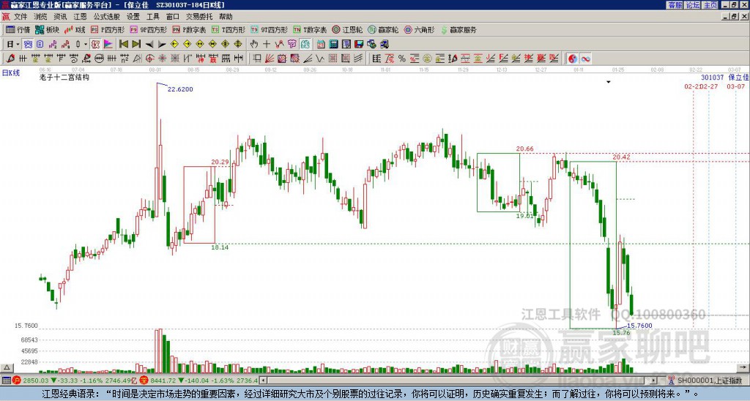Open the 赢家轮 wheel tool

383,29
